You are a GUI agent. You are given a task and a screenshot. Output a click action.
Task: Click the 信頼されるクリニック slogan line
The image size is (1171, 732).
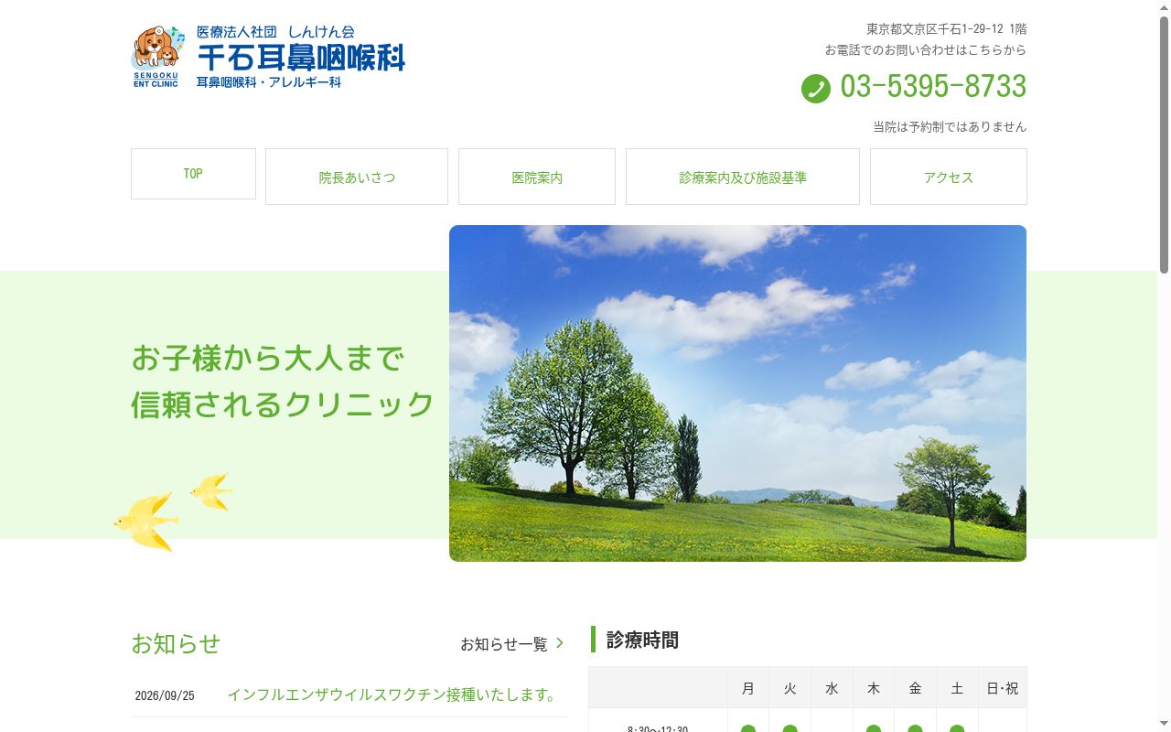click(283, 404)
